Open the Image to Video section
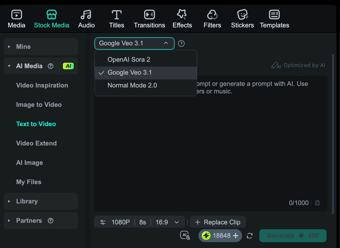Viewport: 340px width, 248px height. 39,105
